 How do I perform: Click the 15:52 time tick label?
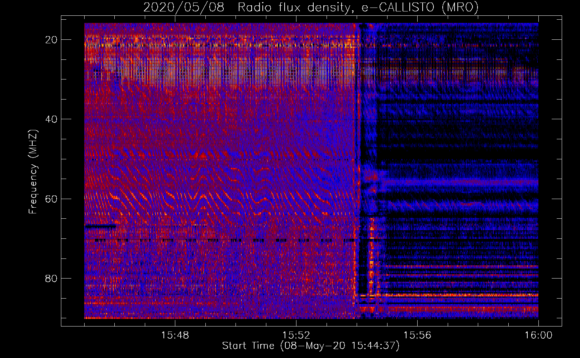click(x=296, y=335)
